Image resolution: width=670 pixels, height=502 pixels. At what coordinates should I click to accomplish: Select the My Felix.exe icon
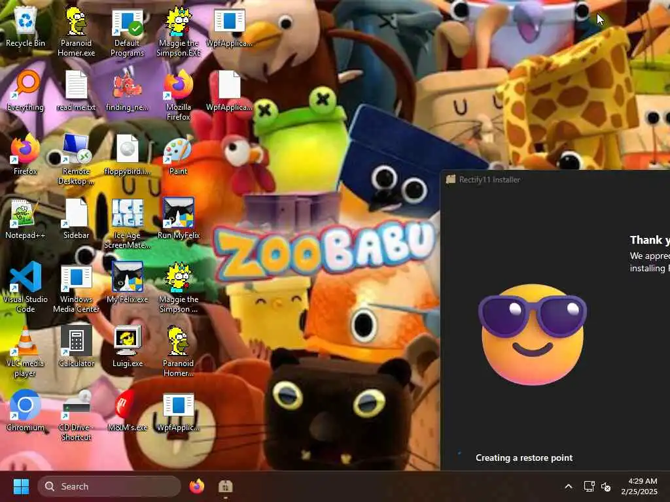click(x=127, y=283)
